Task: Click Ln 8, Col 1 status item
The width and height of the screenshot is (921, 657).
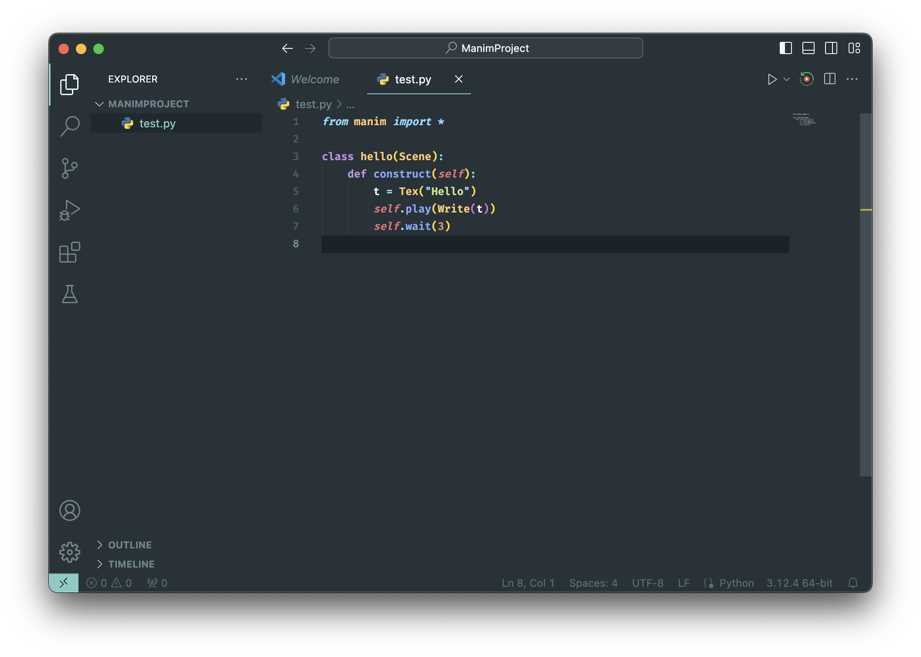Action: coord(528,583)
